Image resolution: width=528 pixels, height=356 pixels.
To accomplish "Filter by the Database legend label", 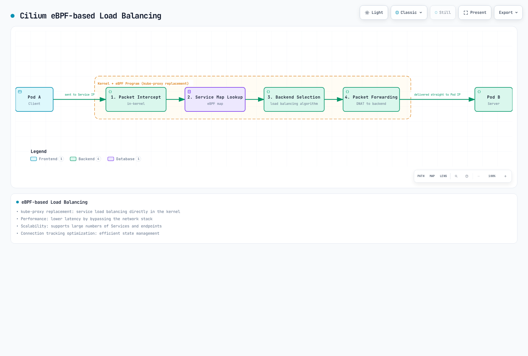I will 125,159.
